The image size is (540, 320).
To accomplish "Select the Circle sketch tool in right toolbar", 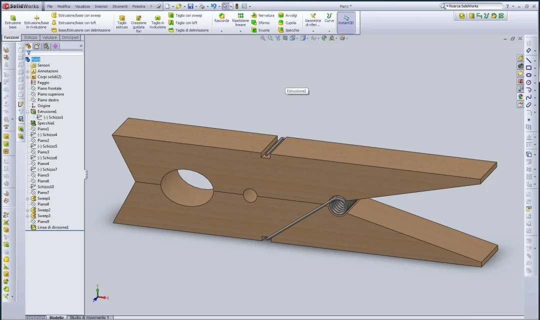I will [x=529, y=82].
